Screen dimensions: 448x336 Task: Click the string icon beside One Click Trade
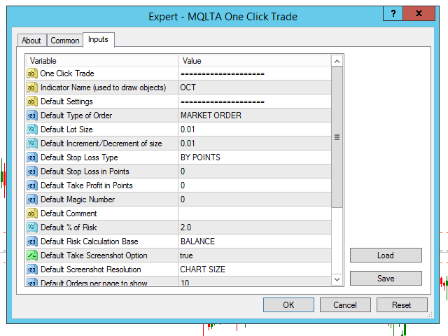[x=32, y=73]
